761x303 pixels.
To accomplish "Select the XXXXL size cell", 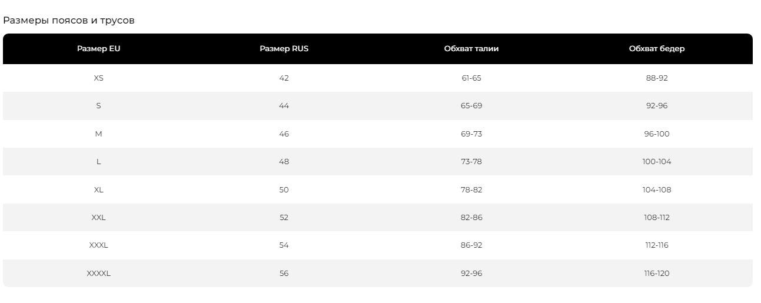I will click(x=98, y=273).
